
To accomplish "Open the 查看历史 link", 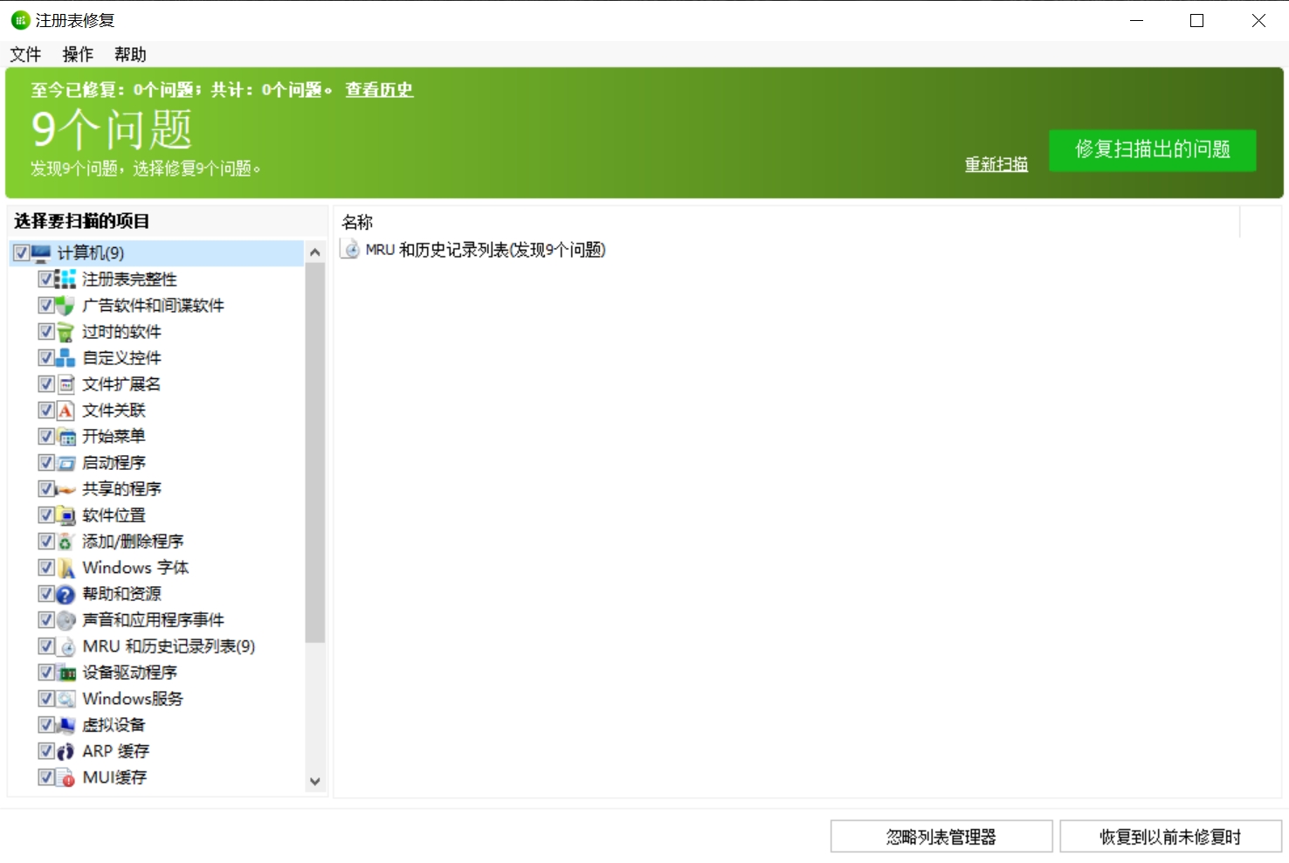I will tap(378, 89).
